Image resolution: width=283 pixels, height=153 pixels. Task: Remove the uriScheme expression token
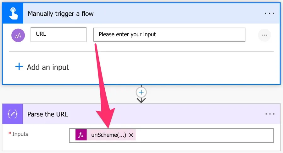click(x=131, y=135)
